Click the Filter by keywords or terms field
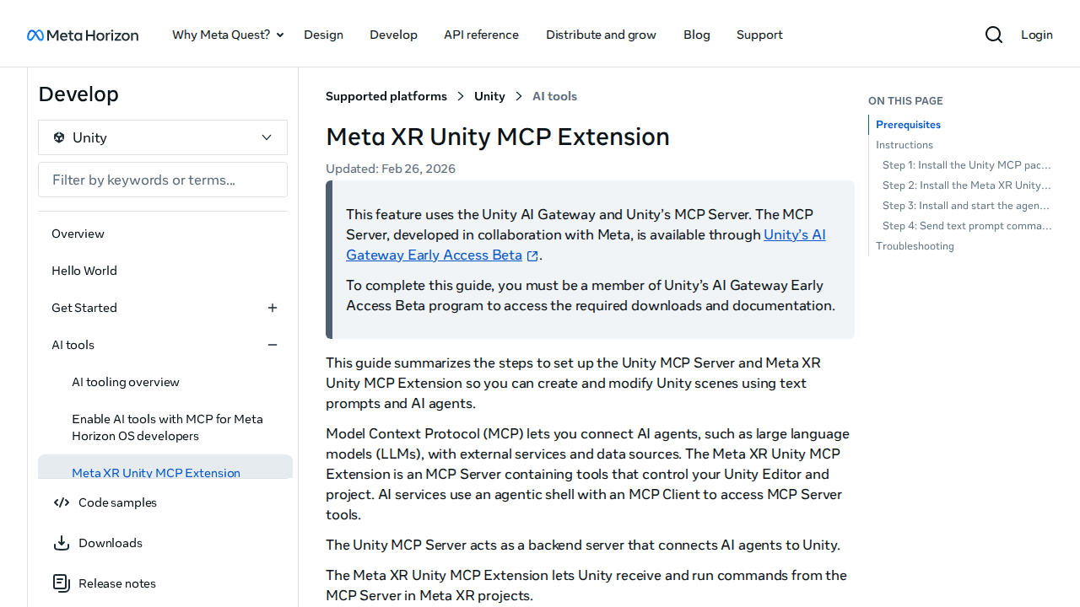Viewport: 1080px width, 607px height. click(163, 180)
